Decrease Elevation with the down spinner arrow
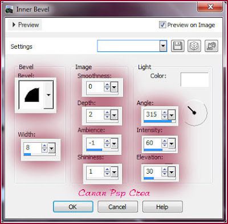228x224 pixels. [165, 174]
